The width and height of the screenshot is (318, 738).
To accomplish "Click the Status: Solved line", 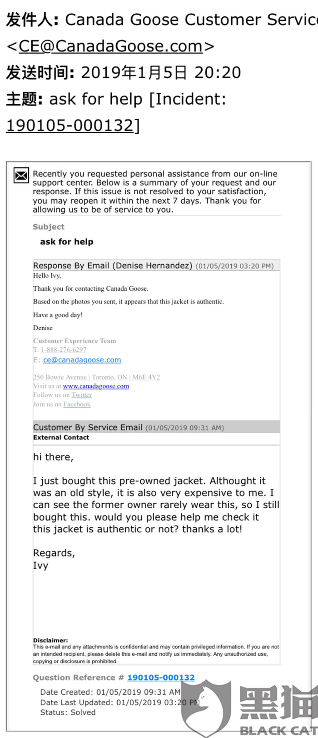I will tap(68, 713).
